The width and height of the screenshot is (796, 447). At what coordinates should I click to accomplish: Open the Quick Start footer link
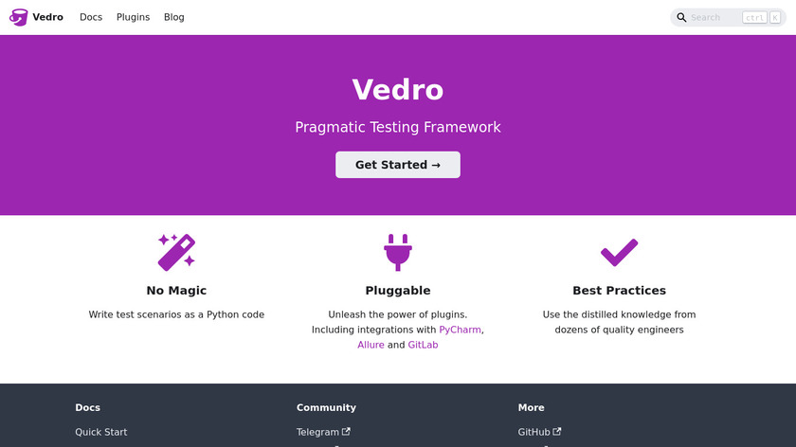[x=101, y=432]
